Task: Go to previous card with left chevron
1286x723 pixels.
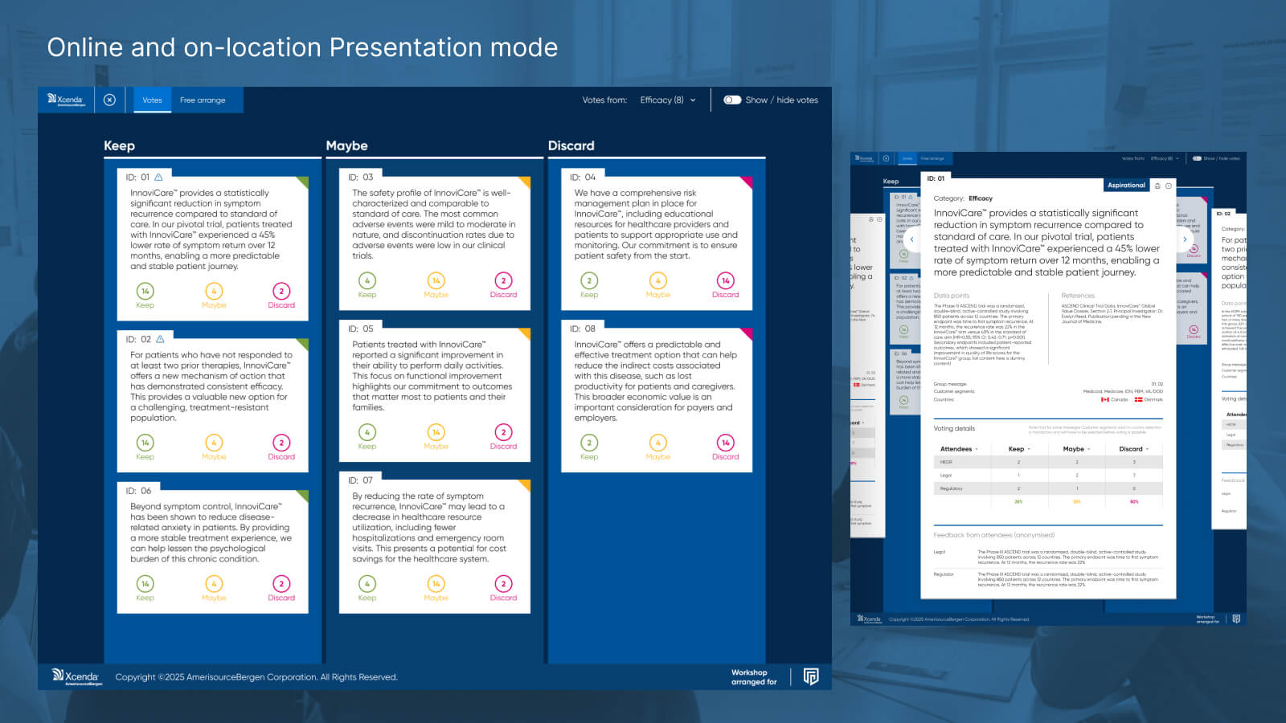Action: [911, 239]
